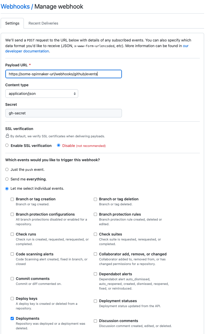Click the Payload URL input field

[x=64, y=74]
